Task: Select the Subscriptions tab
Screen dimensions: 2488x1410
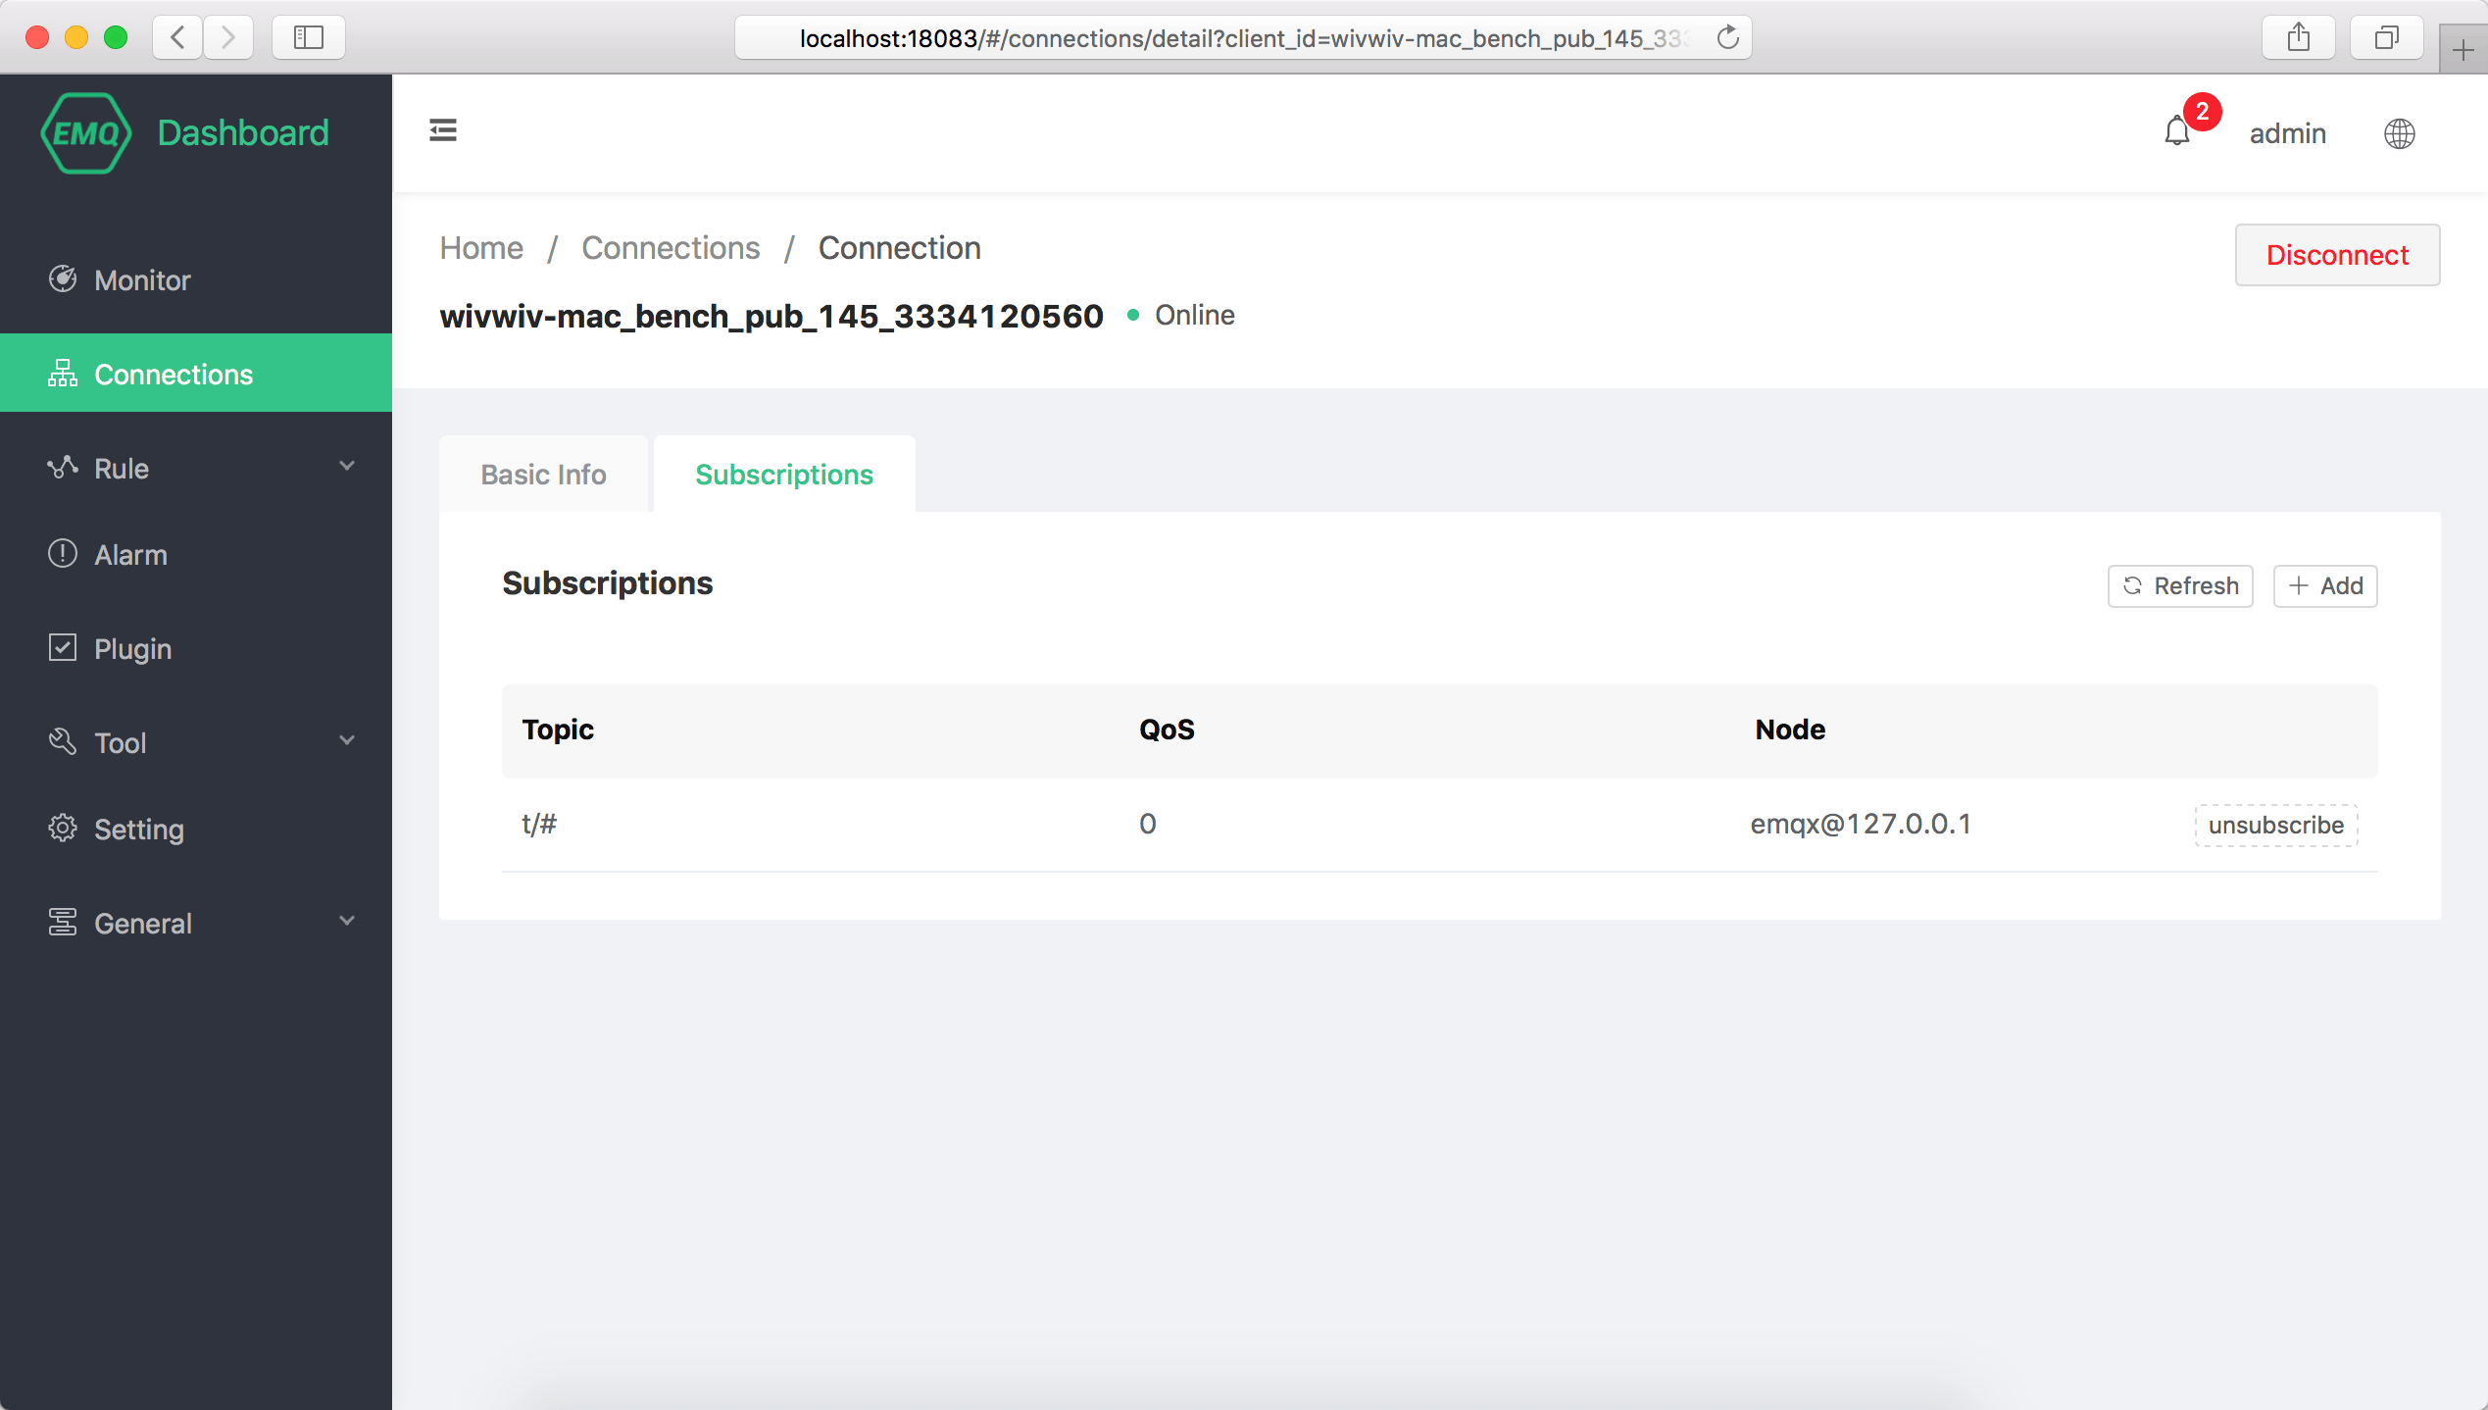Action: click(x=783, y=475)
